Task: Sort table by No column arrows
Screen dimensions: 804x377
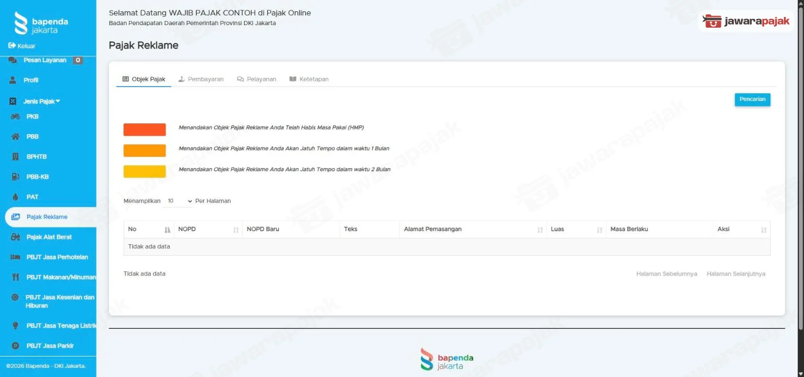Action: 167,230
